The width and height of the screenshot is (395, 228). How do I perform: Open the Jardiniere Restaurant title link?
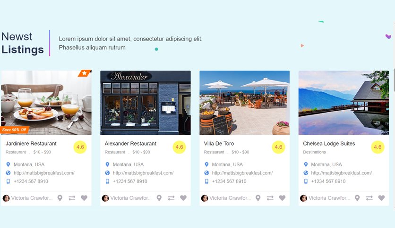click(x=31, y=144)
